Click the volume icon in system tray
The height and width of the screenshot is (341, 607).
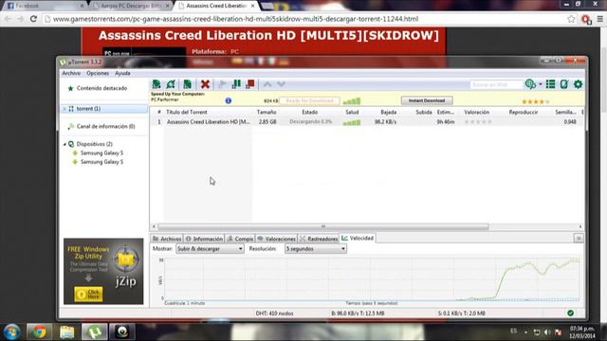(547, 332)
